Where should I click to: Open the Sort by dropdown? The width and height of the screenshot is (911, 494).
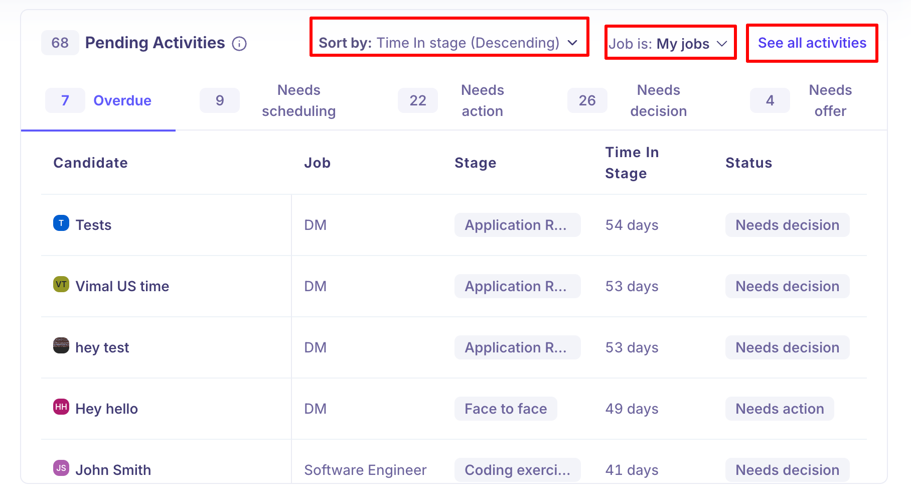pos(448,43)
